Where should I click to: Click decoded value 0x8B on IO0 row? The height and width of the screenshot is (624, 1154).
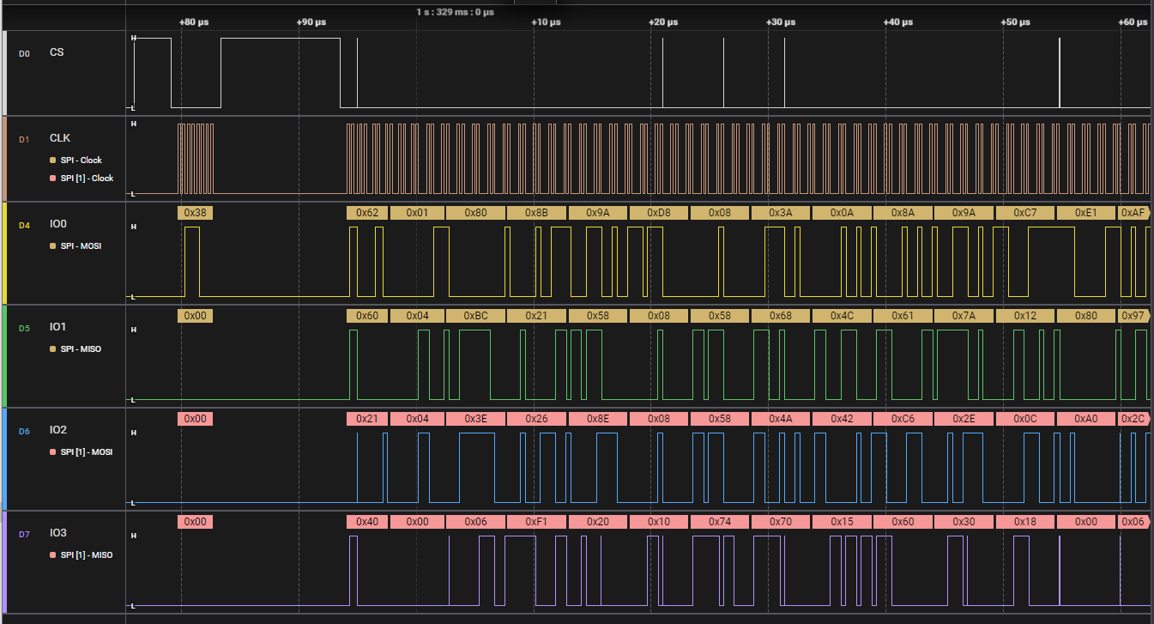pyautogui.click(x=536, y=213)
